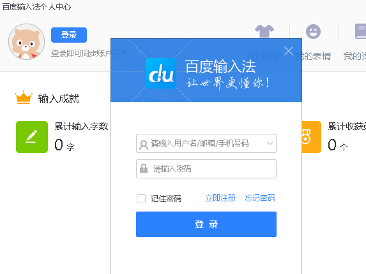Click the 百度输入法 dialog heading
The height and width of the screenshot is (274, 366).
click(x=220, y=66)
